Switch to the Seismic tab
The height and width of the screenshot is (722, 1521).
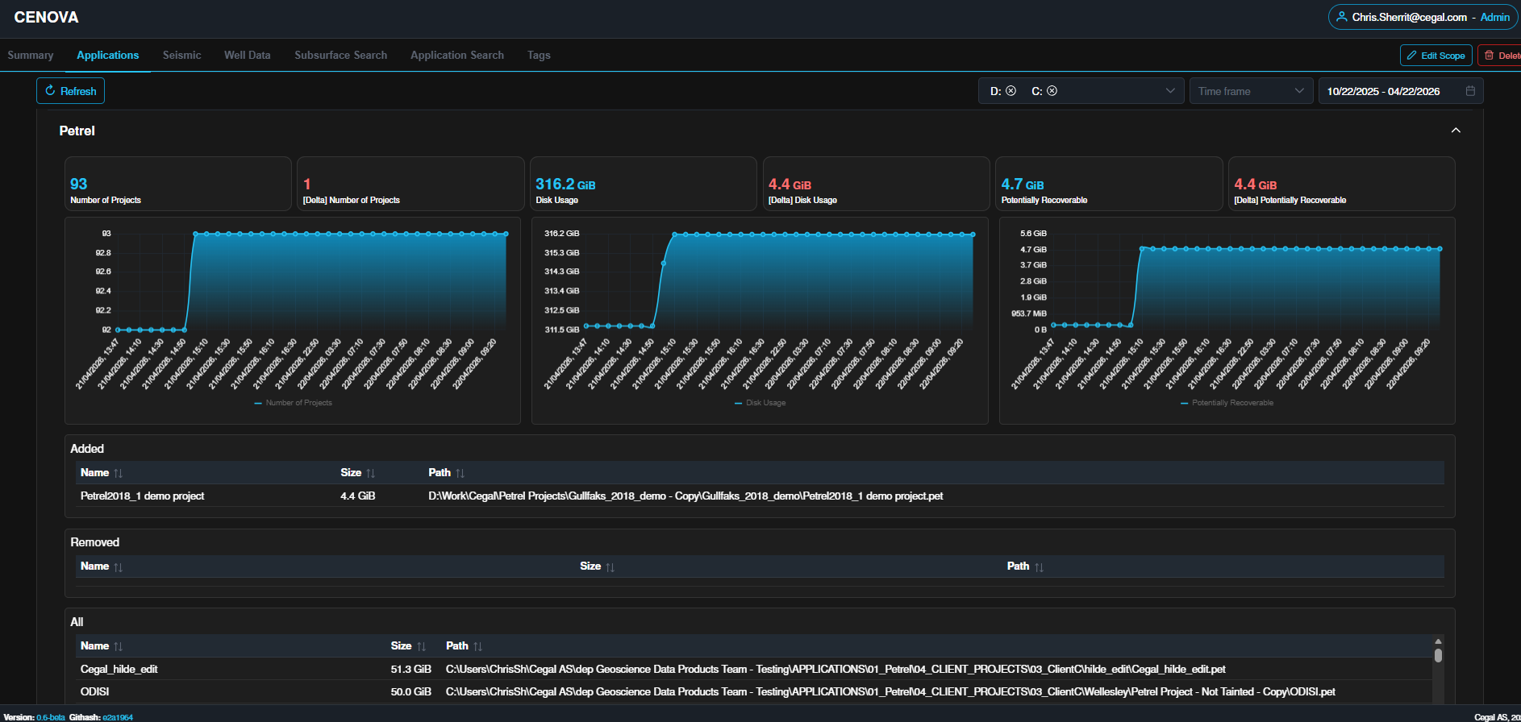(181, 56)
